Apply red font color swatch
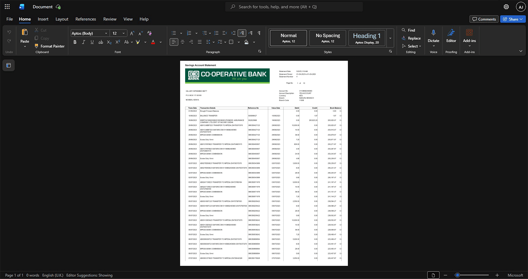The height and width of the screenshot is (279, 528). coord(153,42)
